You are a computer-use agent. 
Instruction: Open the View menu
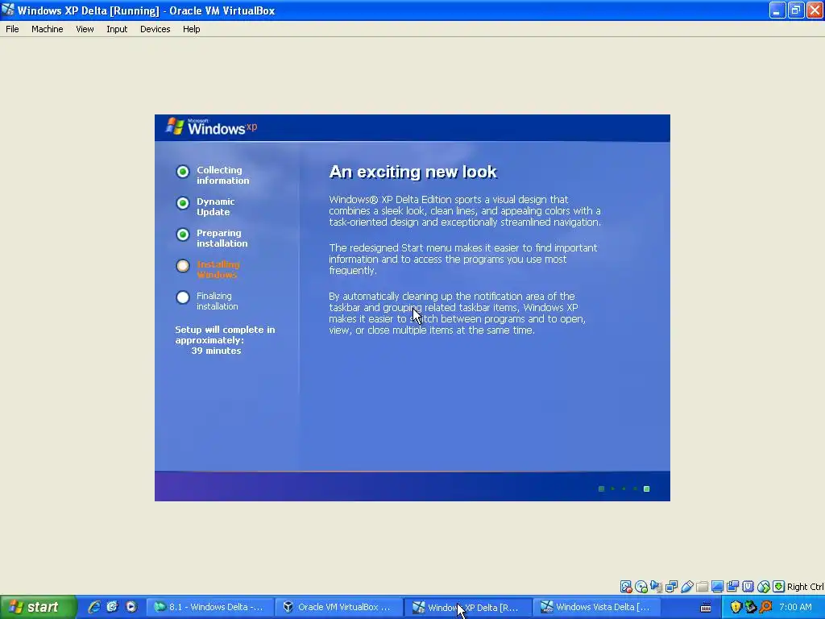click(85, 29)
